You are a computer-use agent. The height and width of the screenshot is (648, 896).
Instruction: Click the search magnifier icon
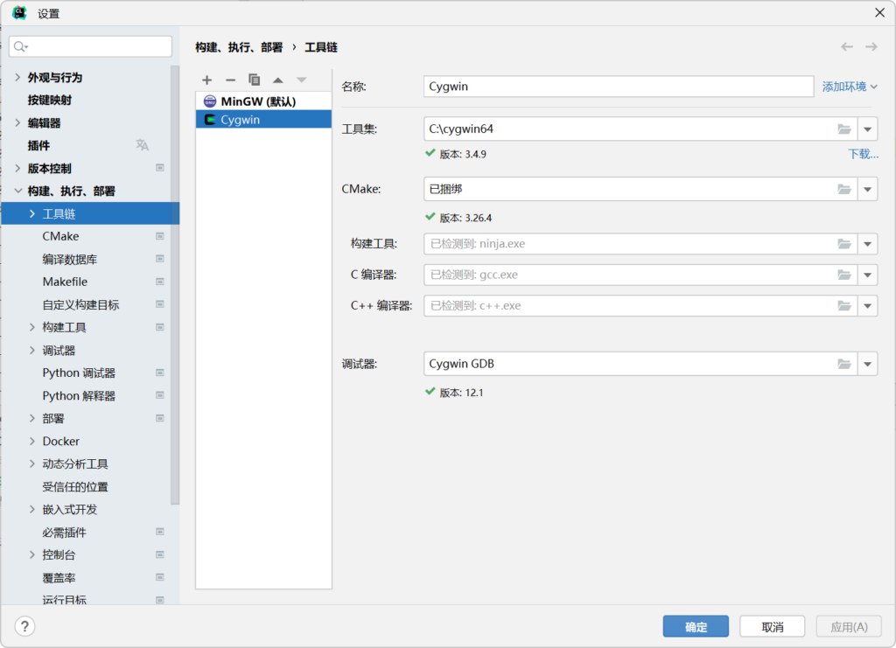[21, 47]
